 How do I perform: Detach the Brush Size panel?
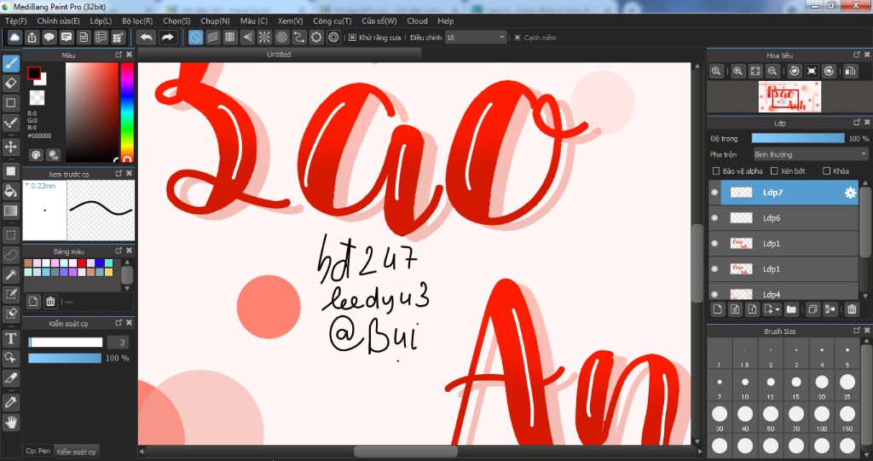tap(857, 331)
